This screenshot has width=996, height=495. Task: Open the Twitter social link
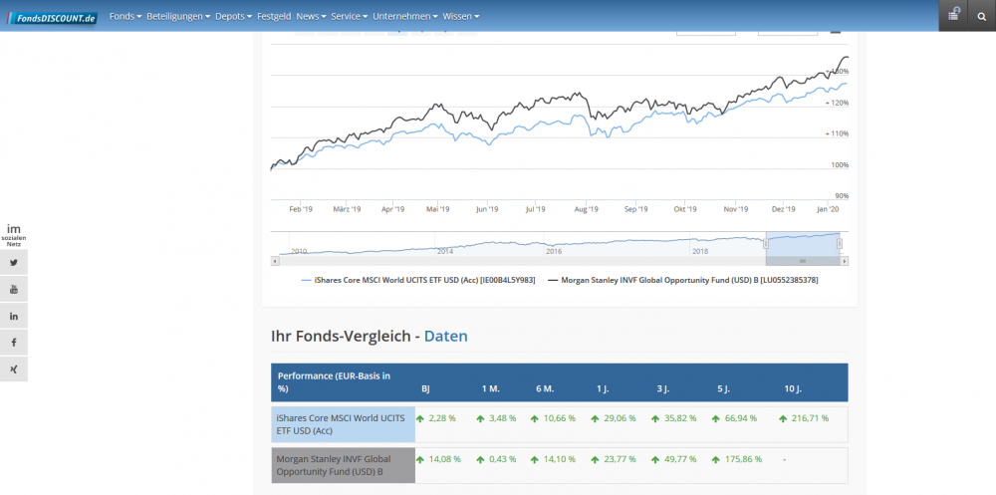click(x=14, y=262)
